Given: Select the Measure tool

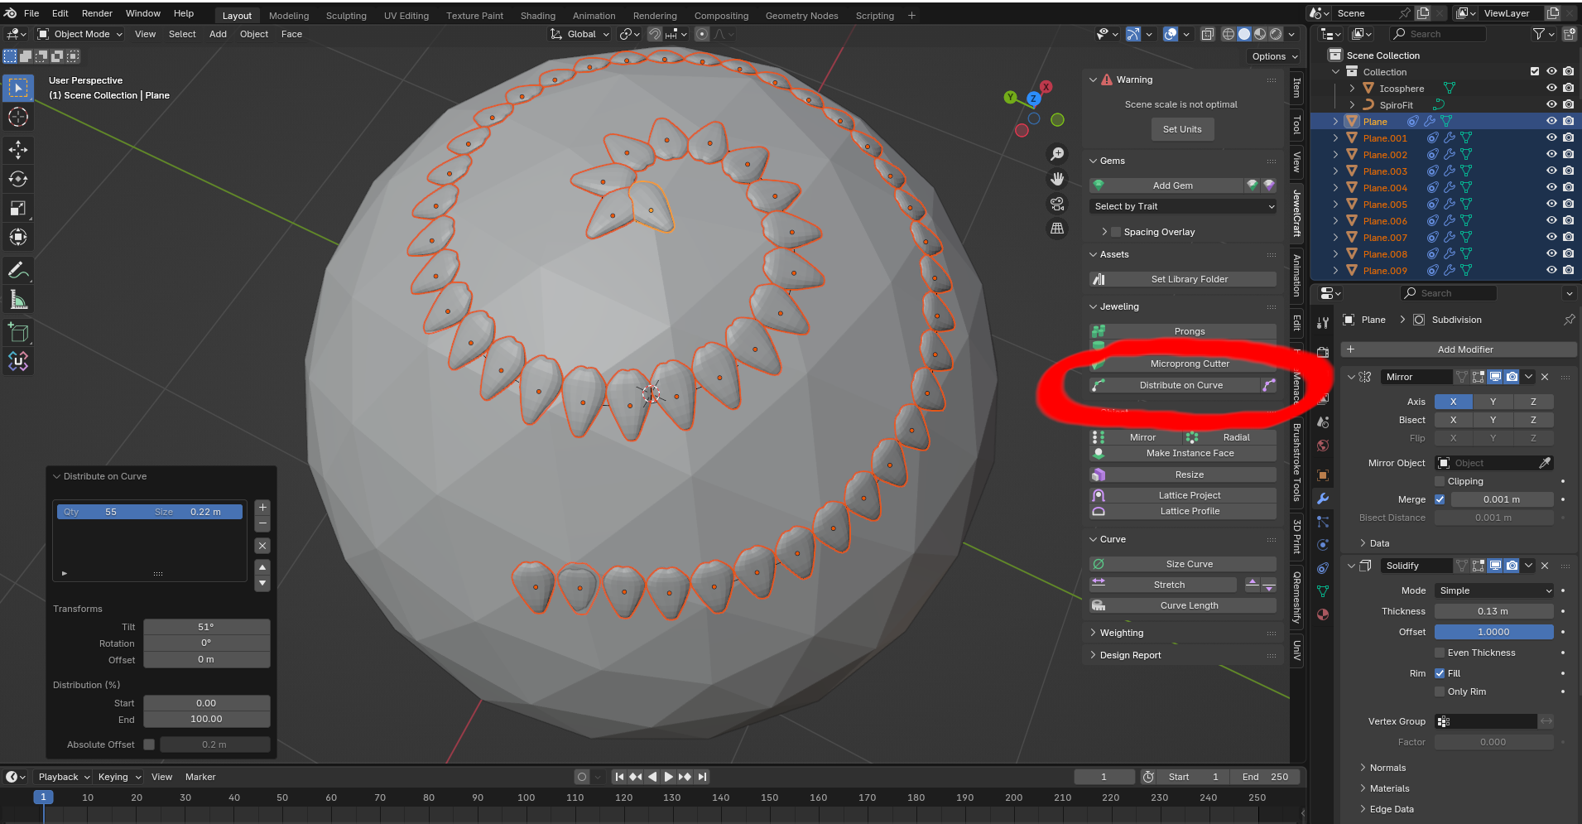Looking at the screenshot, I should tap(18, 301).
